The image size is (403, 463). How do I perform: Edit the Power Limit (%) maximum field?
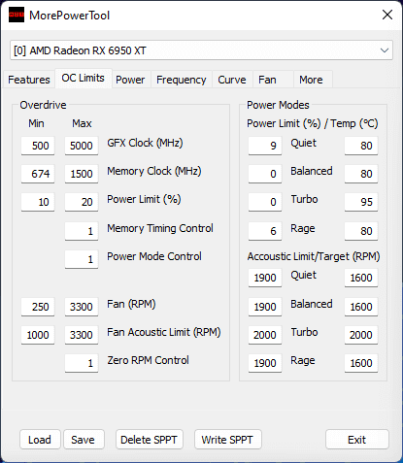coord(82,202)
